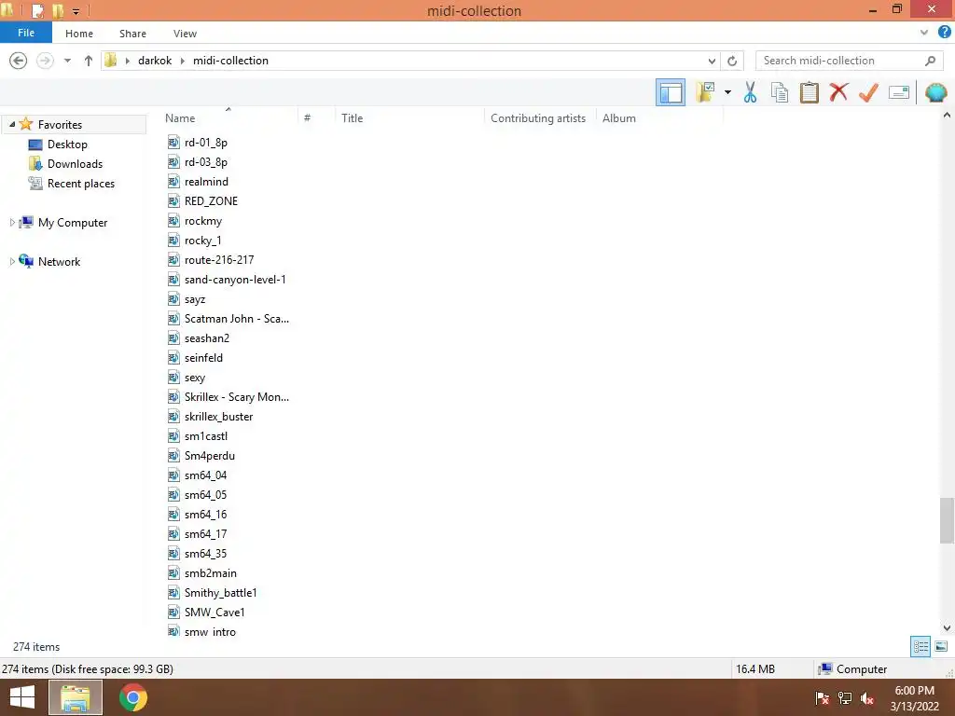Viewport: 955px width, 716px height.
Task: Click the muted volume tray icon
Action: point(867,698)
